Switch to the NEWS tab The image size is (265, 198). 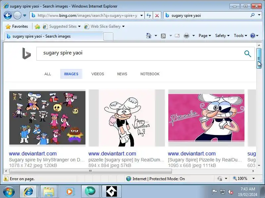click(122, 74)
